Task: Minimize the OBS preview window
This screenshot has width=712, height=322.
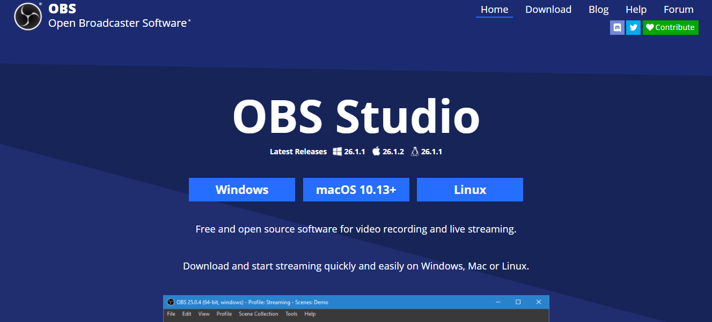Action: 497,302
